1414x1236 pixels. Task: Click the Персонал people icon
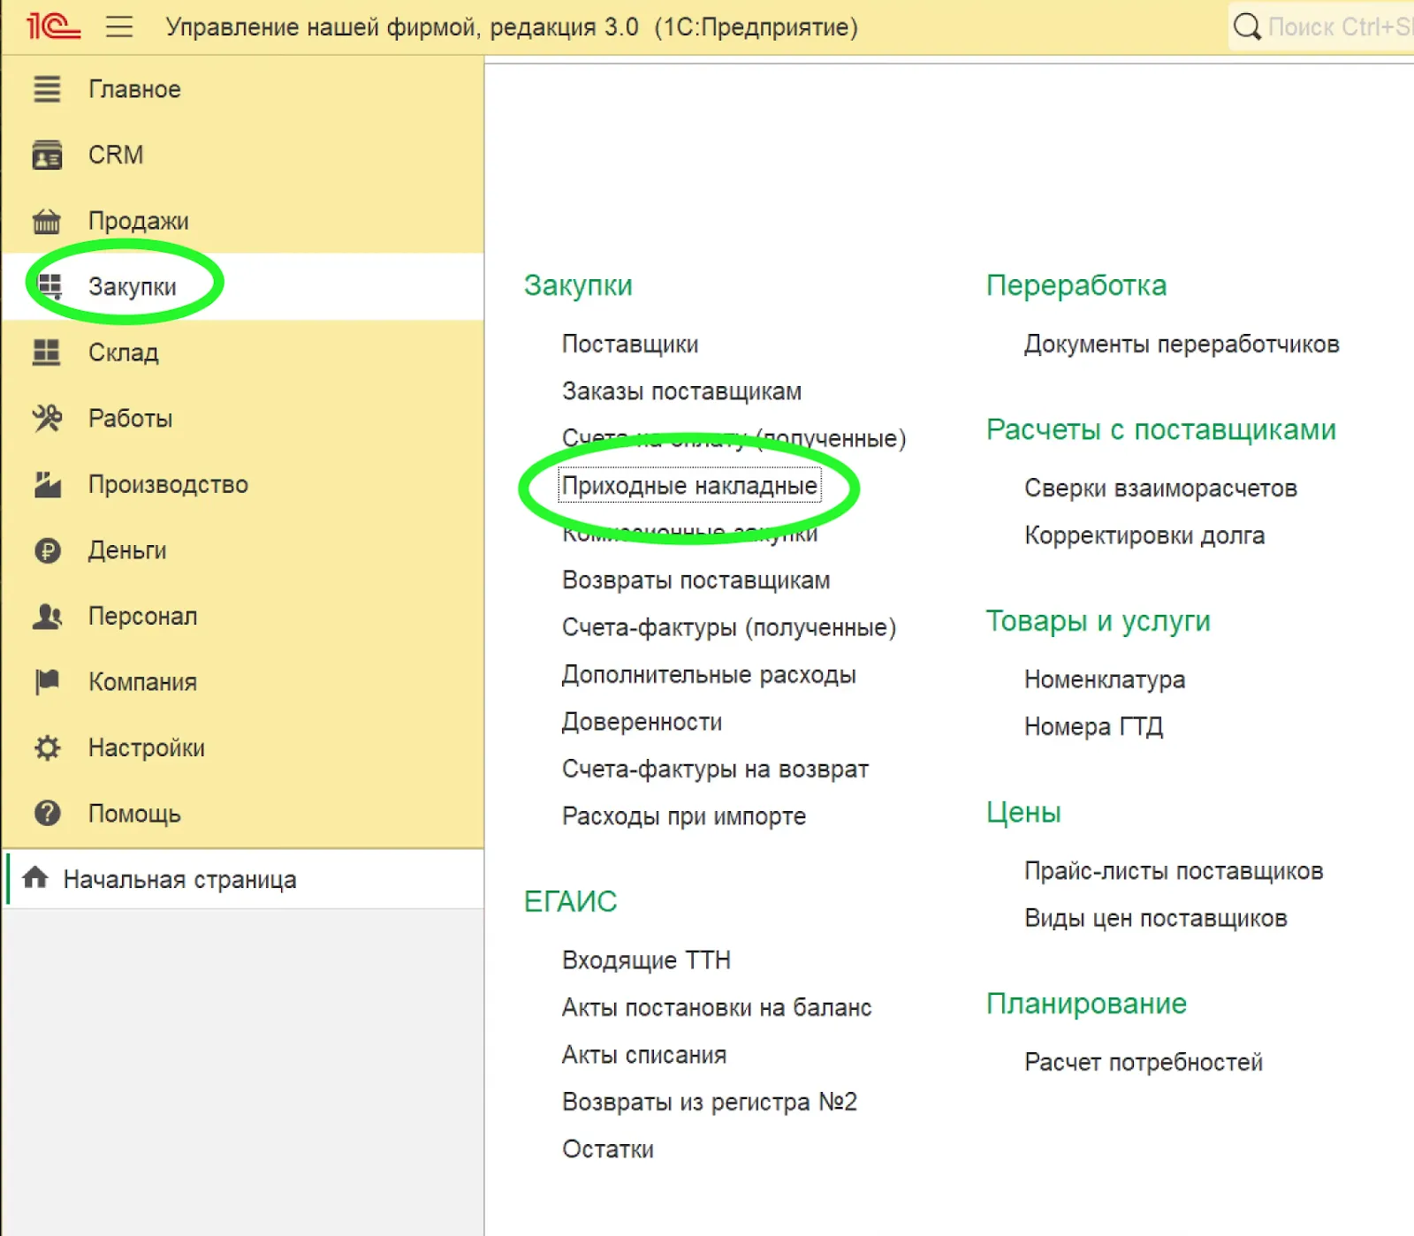click(x=47, y=616)
